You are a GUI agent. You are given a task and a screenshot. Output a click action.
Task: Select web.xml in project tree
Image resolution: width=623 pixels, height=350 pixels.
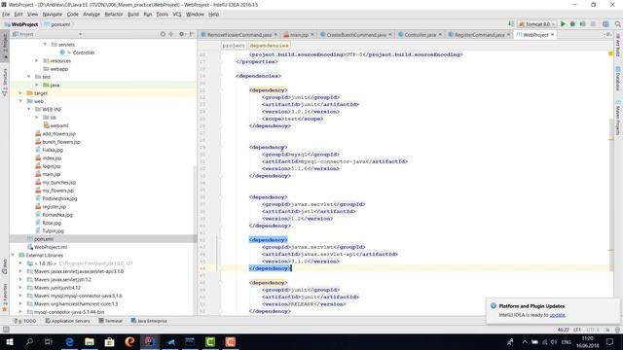tap(58, 125)
